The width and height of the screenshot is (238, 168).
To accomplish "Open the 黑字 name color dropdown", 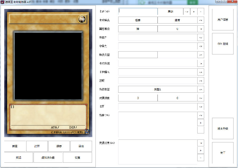I will pyautogui.click(x=171, y=11).
